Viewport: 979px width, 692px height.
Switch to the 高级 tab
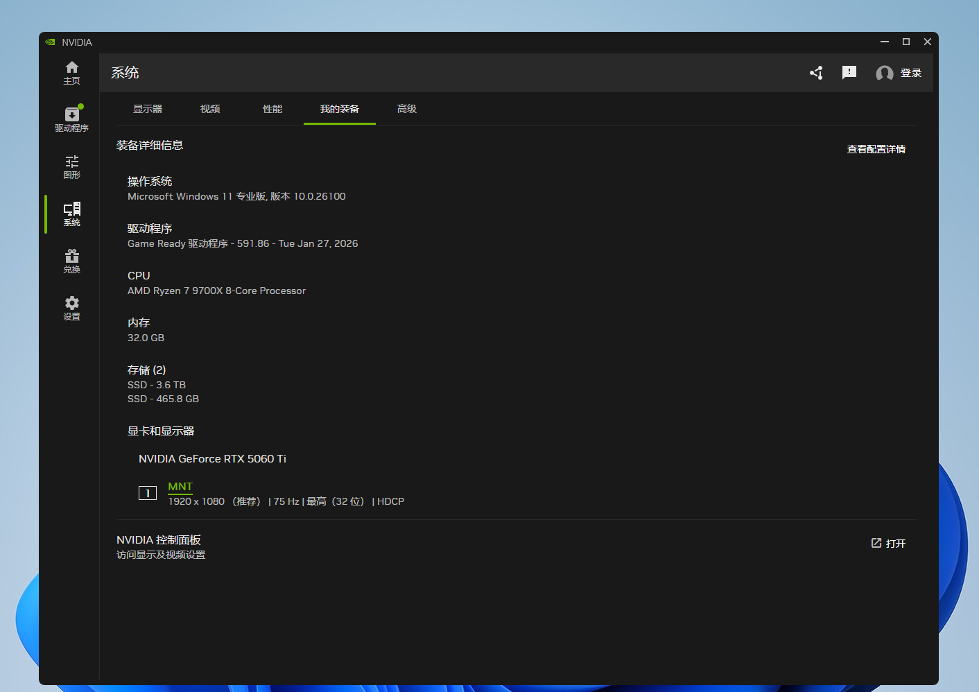[407, 109]
